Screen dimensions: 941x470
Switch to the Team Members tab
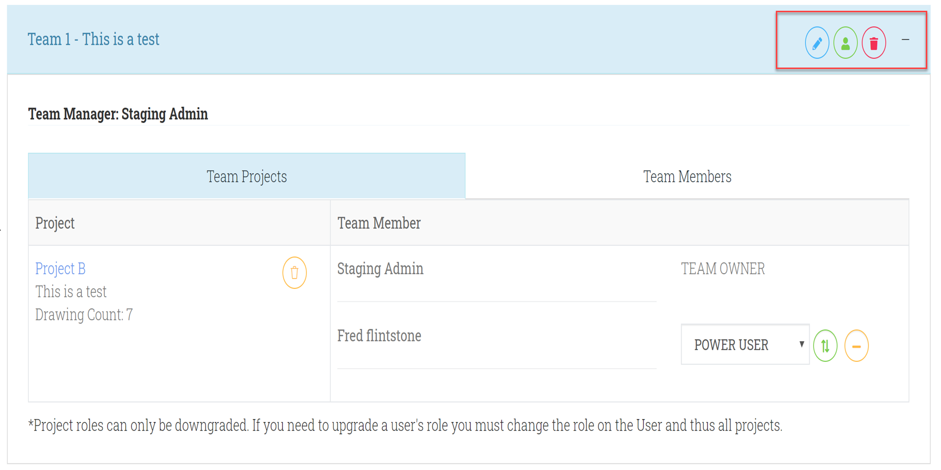click(x=687, y=176)
